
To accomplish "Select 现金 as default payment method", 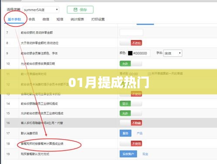I will pyautogui.click(x=145, y=154).
